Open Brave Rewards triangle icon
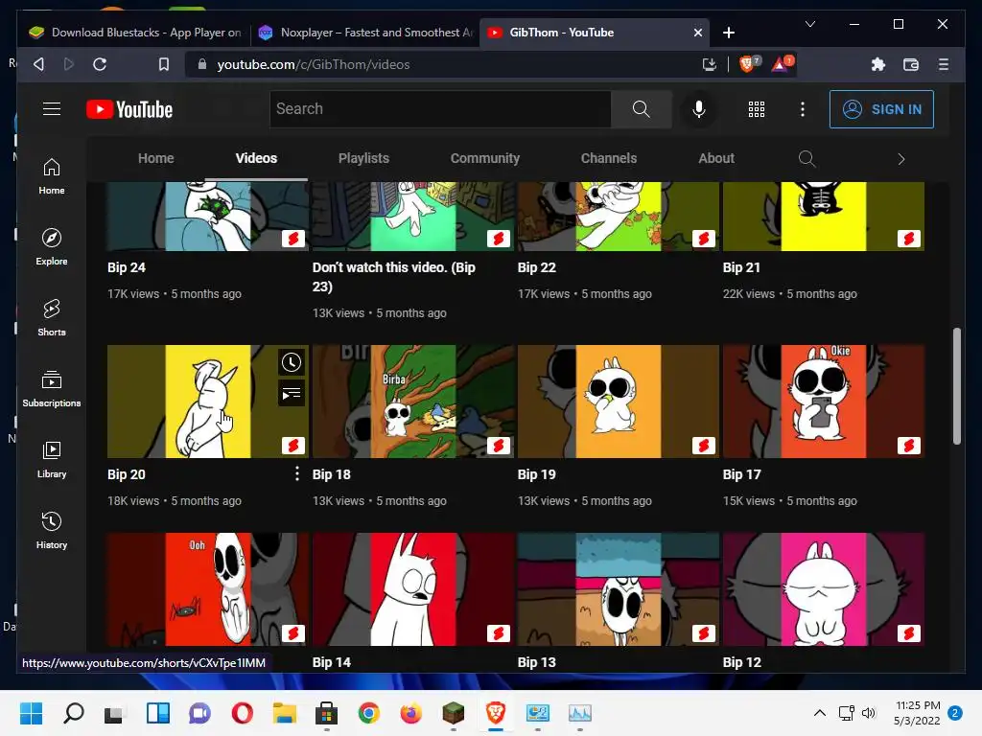Screen dimensions: 982x736 pyautogui.click(x=781, y=63)
